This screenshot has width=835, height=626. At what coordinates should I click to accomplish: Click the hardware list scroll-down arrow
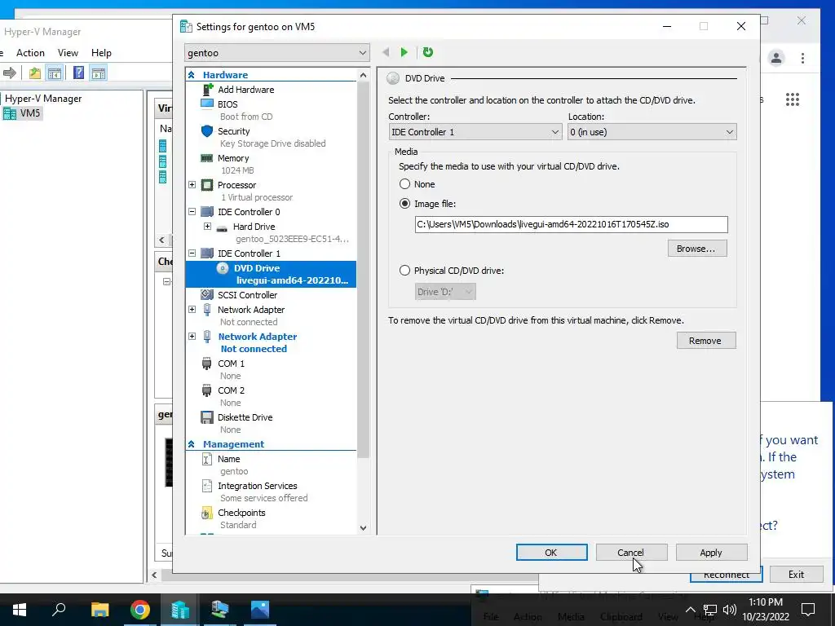363,528
